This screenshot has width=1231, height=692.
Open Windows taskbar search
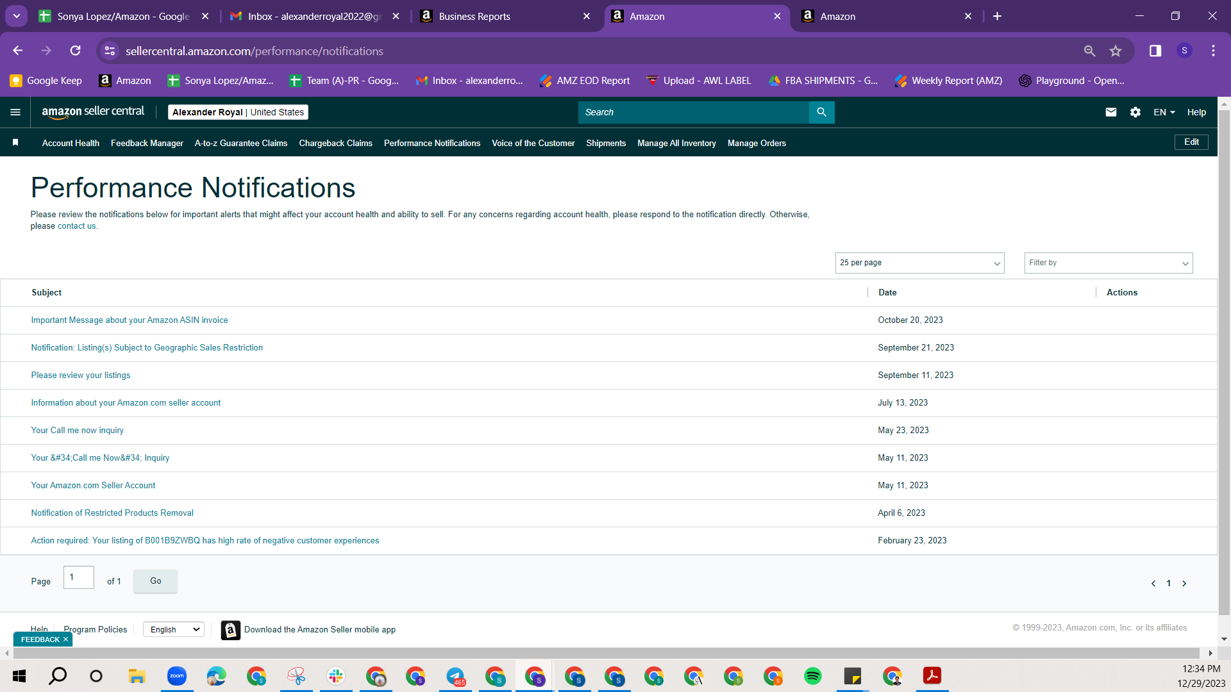[x=58, y=676]
